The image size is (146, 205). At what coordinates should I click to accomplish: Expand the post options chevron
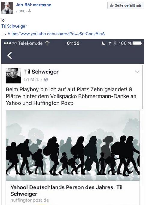pos(137,72)
